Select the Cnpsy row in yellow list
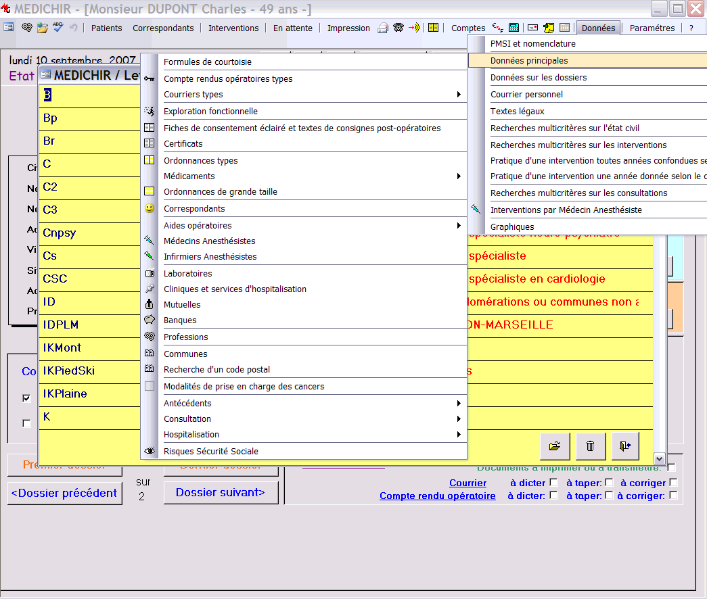Viewport: 707px width, 599px height. point(89,233)
